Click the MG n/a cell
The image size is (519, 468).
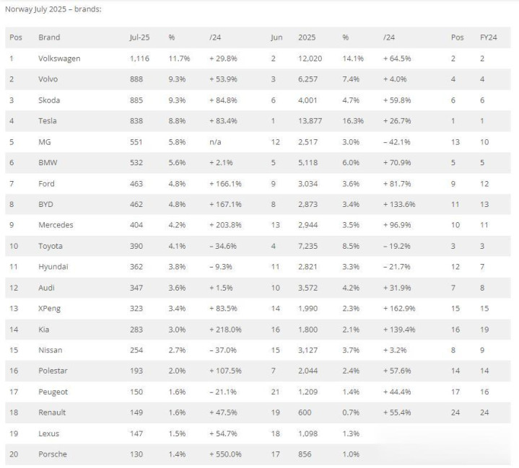click(x=215, y=142)
